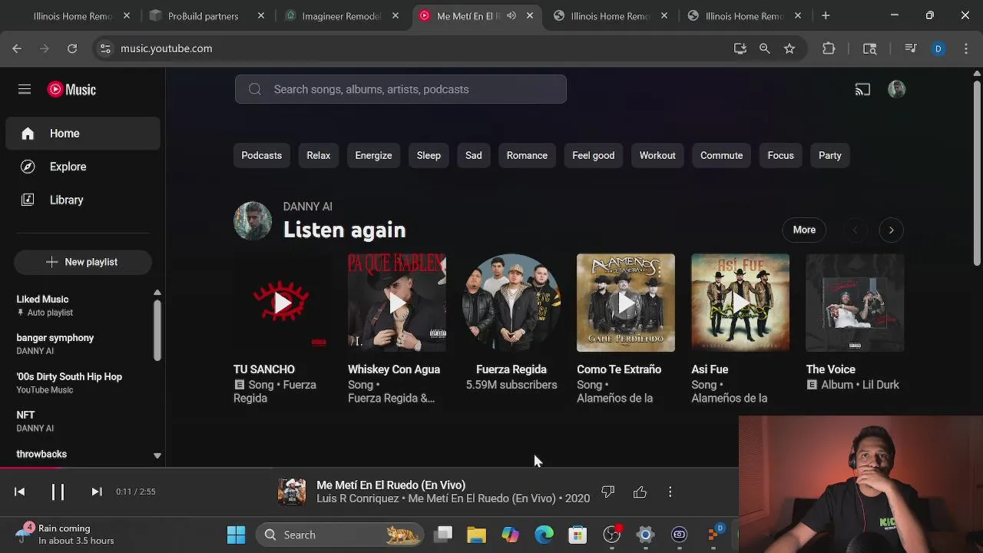This screenshot has height=553, width=983.
Task: Select the Podcasts filter chip
Action: coord(262,155)
